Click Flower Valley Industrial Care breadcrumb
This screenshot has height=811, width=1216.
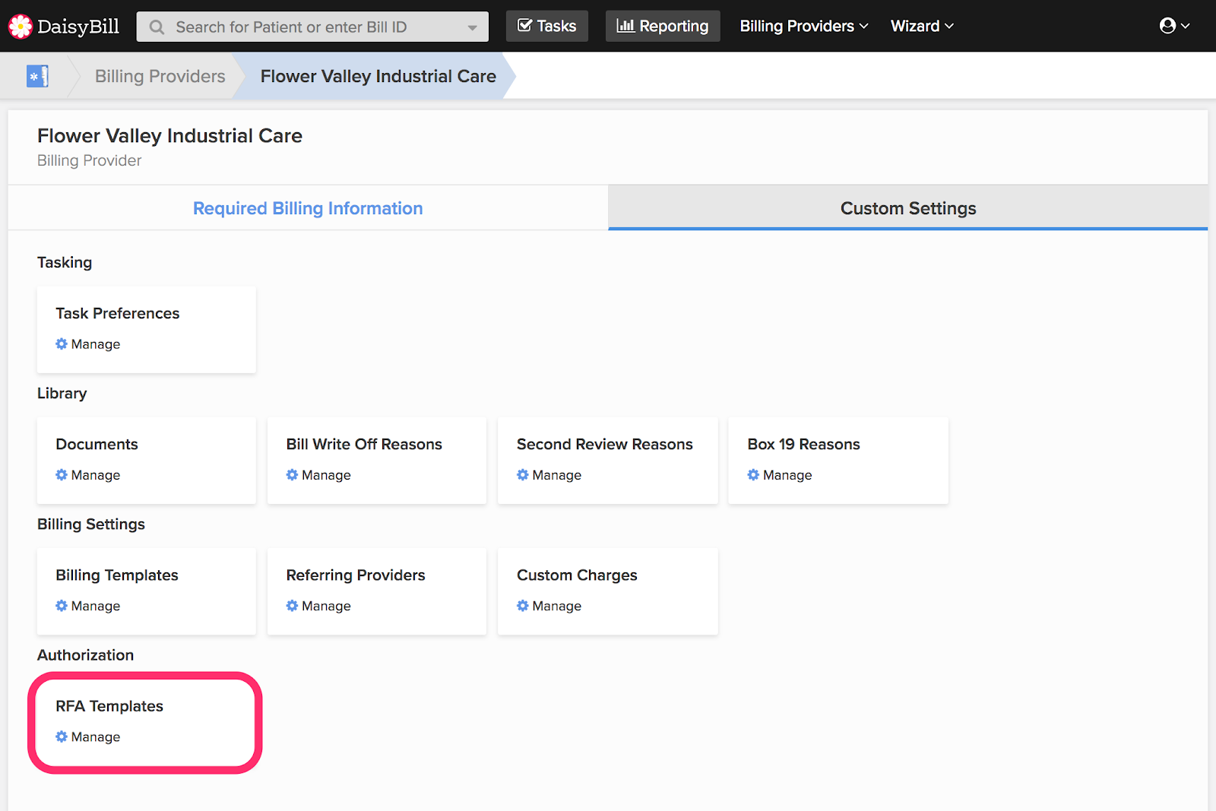point(378,76)
